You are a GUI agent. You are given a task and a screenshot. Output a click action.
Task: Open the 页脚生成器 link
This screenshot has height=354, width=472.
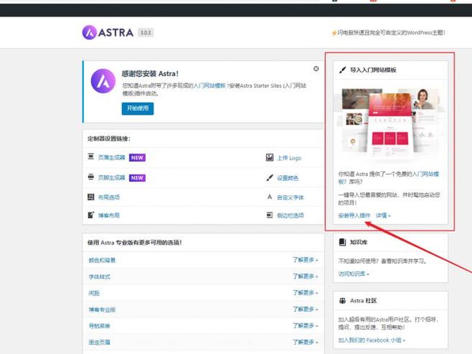click(112, 178)
